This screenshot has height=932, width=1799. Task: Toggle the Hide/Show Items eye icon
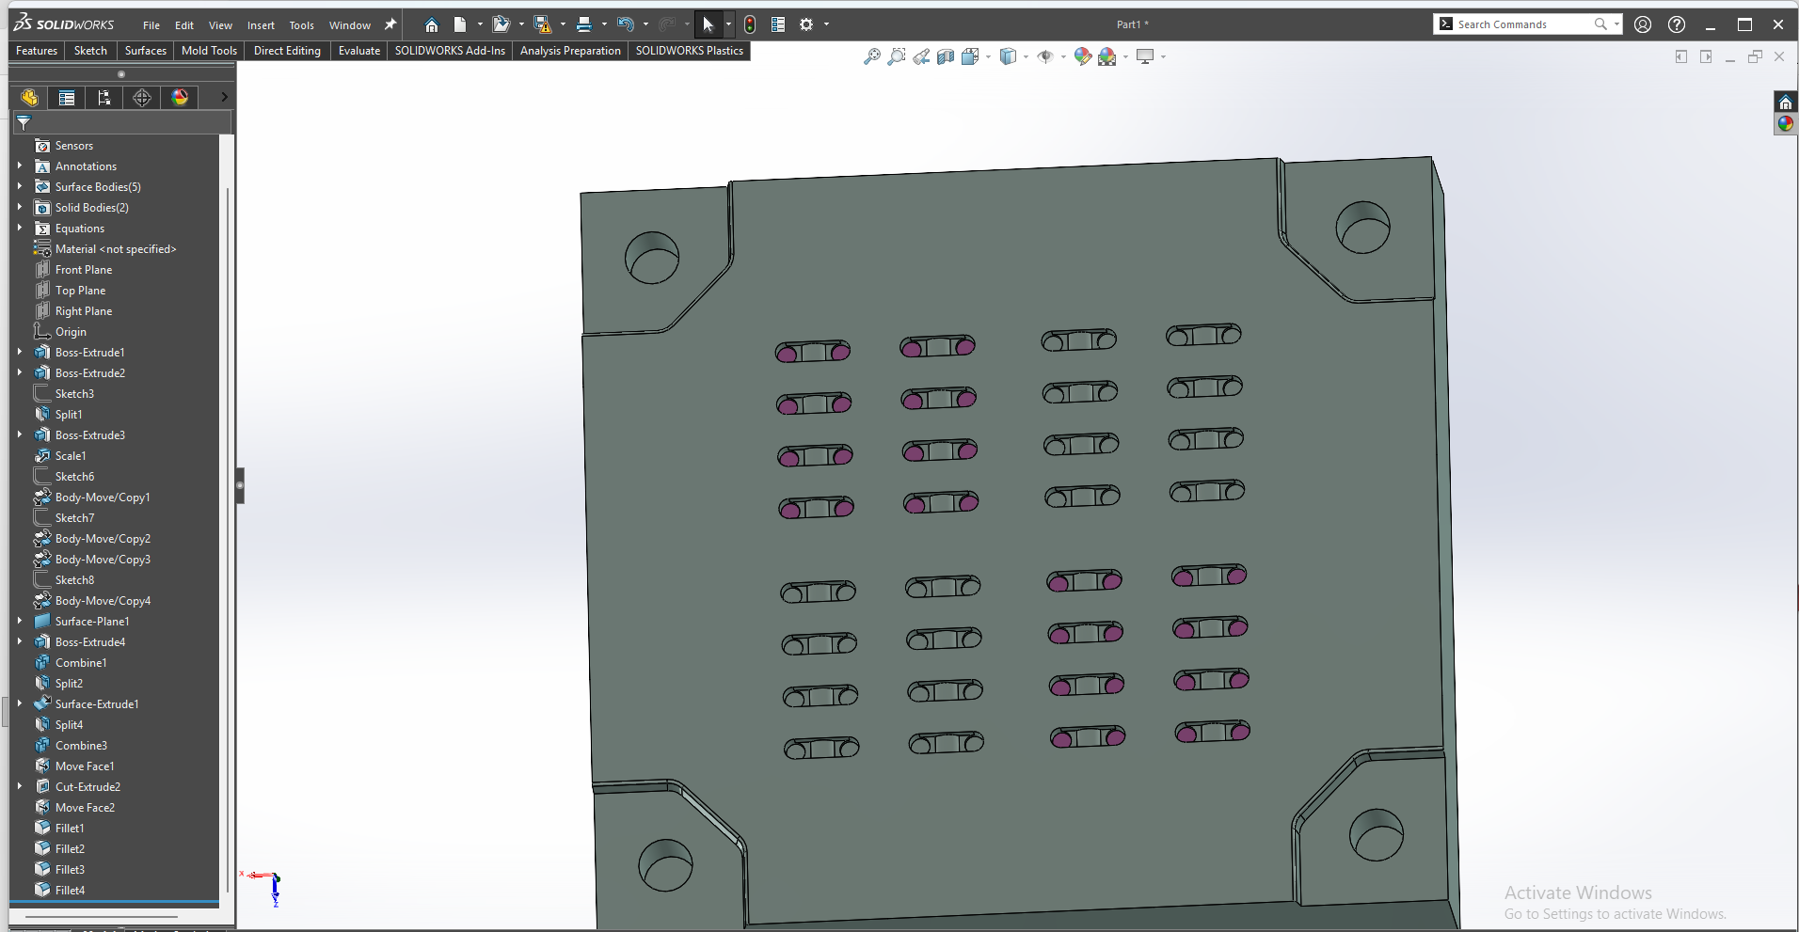1045,57
